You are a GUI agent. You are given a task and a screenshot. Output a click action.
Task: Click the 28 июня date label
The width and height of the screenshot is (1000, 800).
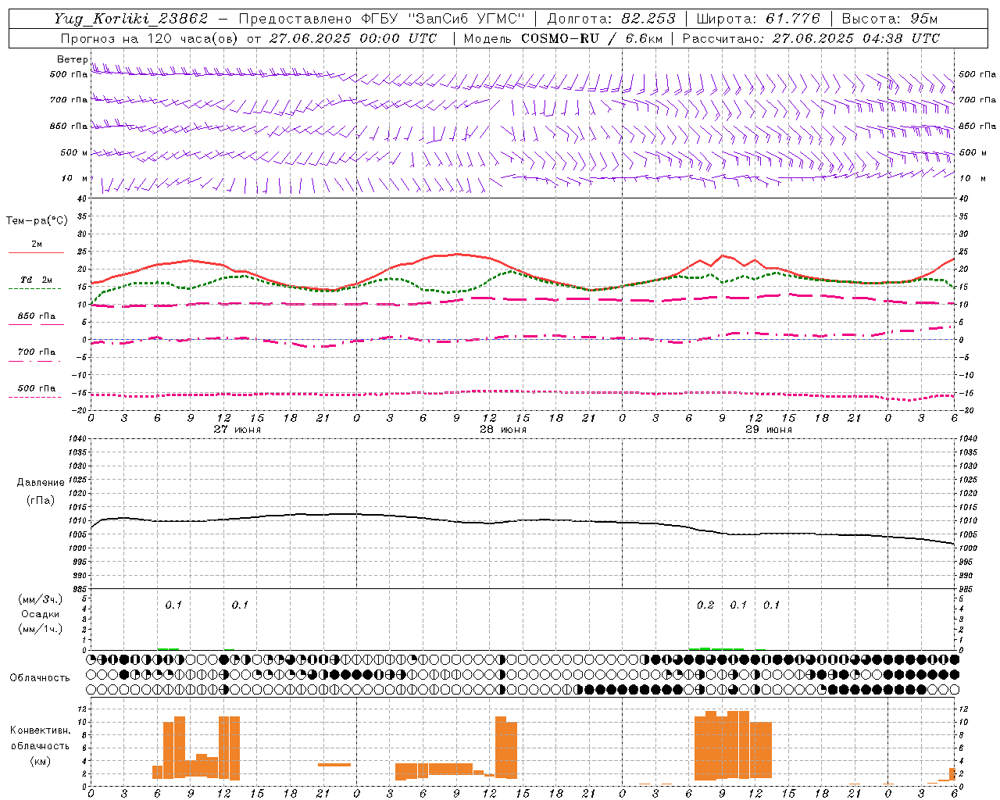(503, 430)
